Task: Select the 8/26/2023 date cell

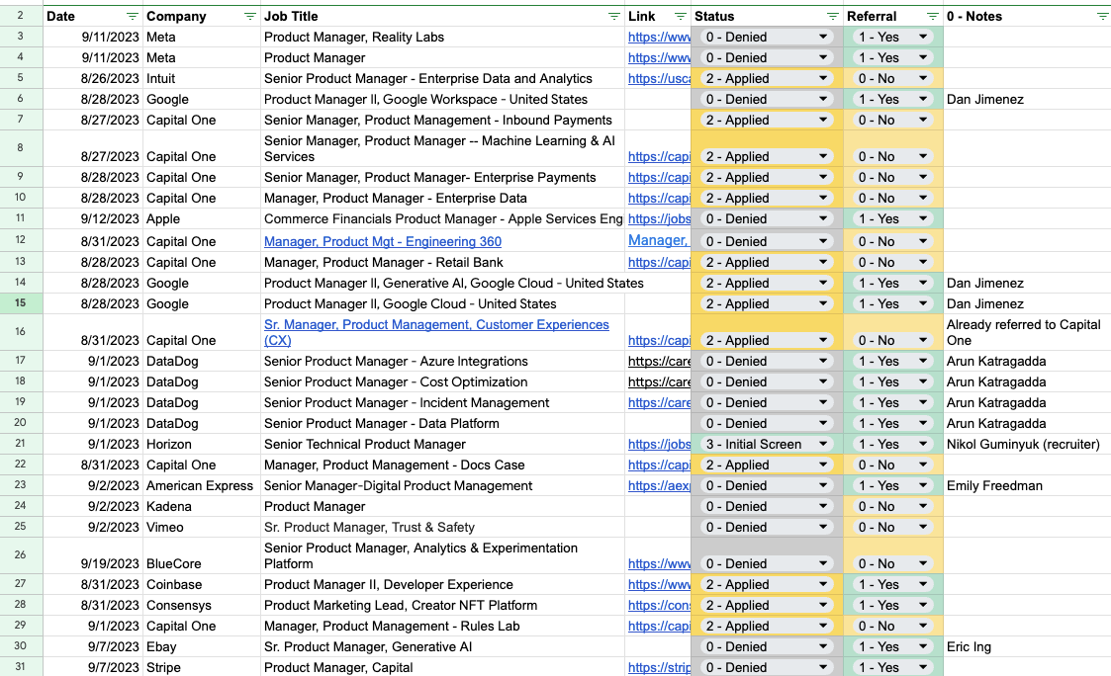Action: pos(93,79)
